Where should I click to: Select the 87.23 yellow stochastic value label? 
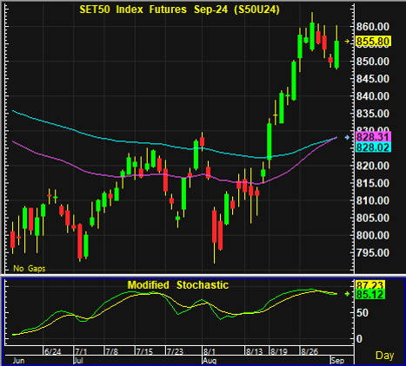(x=370, y=284)
